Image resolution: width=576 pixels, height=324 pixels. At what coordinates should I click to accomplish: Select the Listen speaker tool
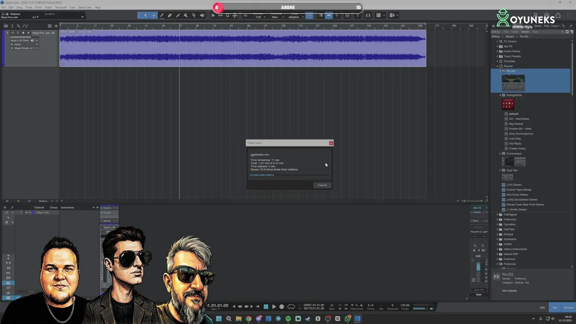coord(202,15)
